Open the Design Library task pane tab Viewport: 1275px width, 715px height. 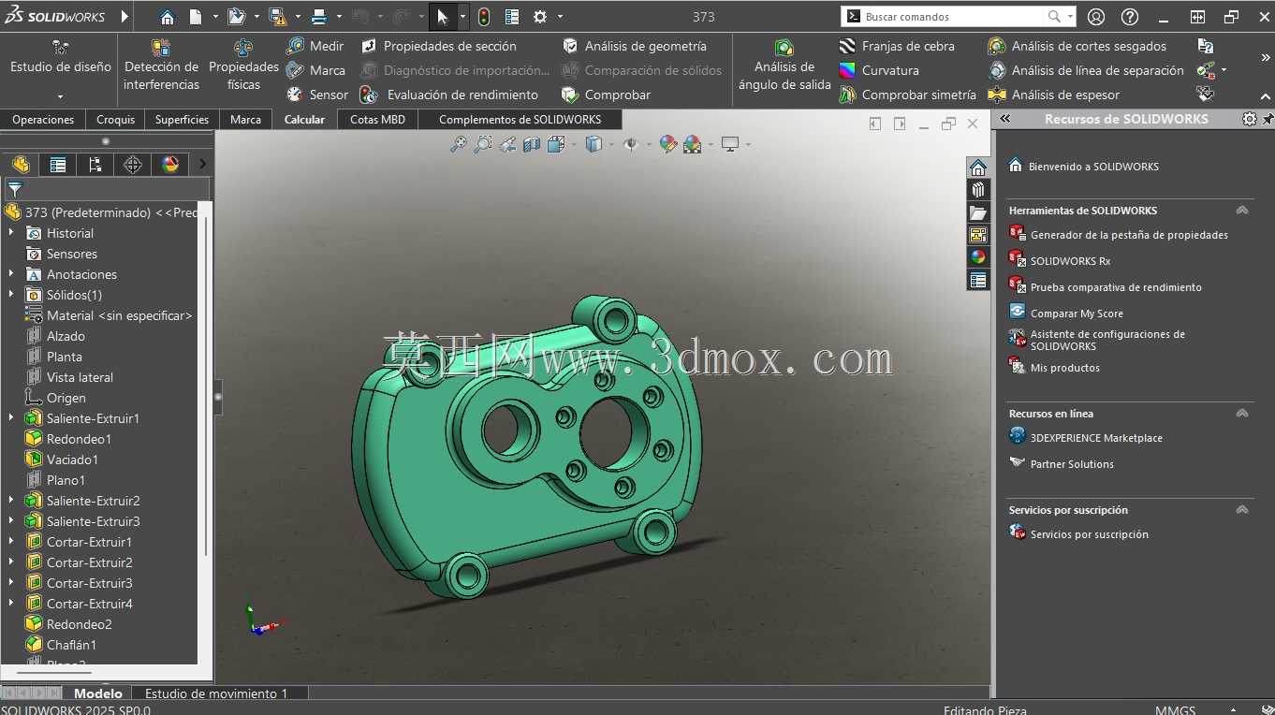tap(978, 190)
